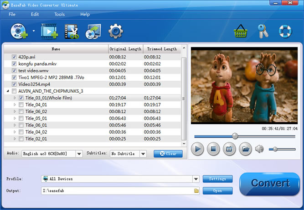Viewport: 304px width, 210px height.
Task: Uncheck the Video3254.mp4 checkbox
Action: (14, 84)
